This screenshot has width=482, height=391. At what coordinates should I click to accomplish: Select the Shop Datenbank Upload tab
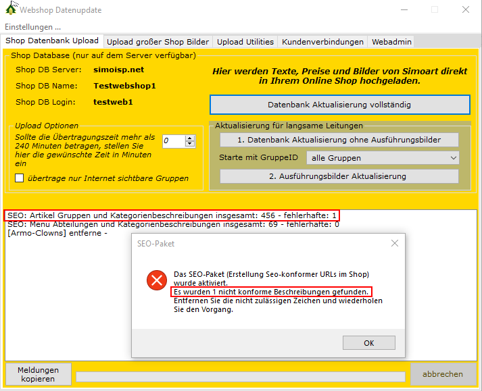tap(52, 41)
